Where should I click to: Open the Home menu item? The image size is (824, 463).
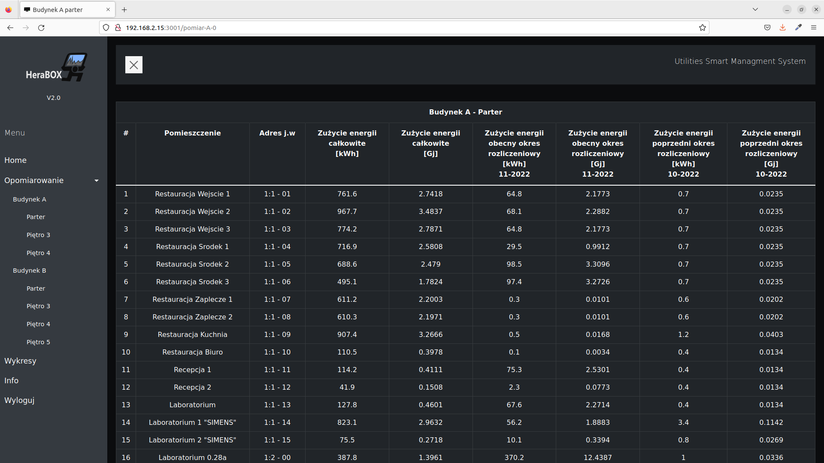click(x=15, y=160)
